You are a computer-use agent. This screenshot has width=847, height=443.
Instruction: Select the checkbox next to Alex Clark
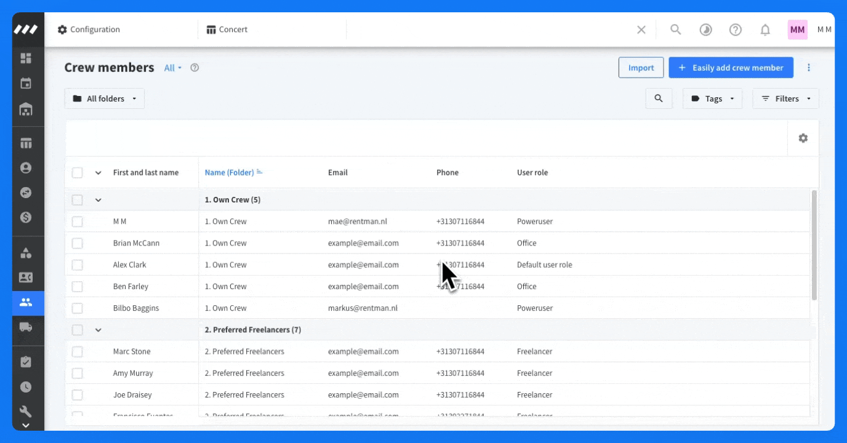77,265
